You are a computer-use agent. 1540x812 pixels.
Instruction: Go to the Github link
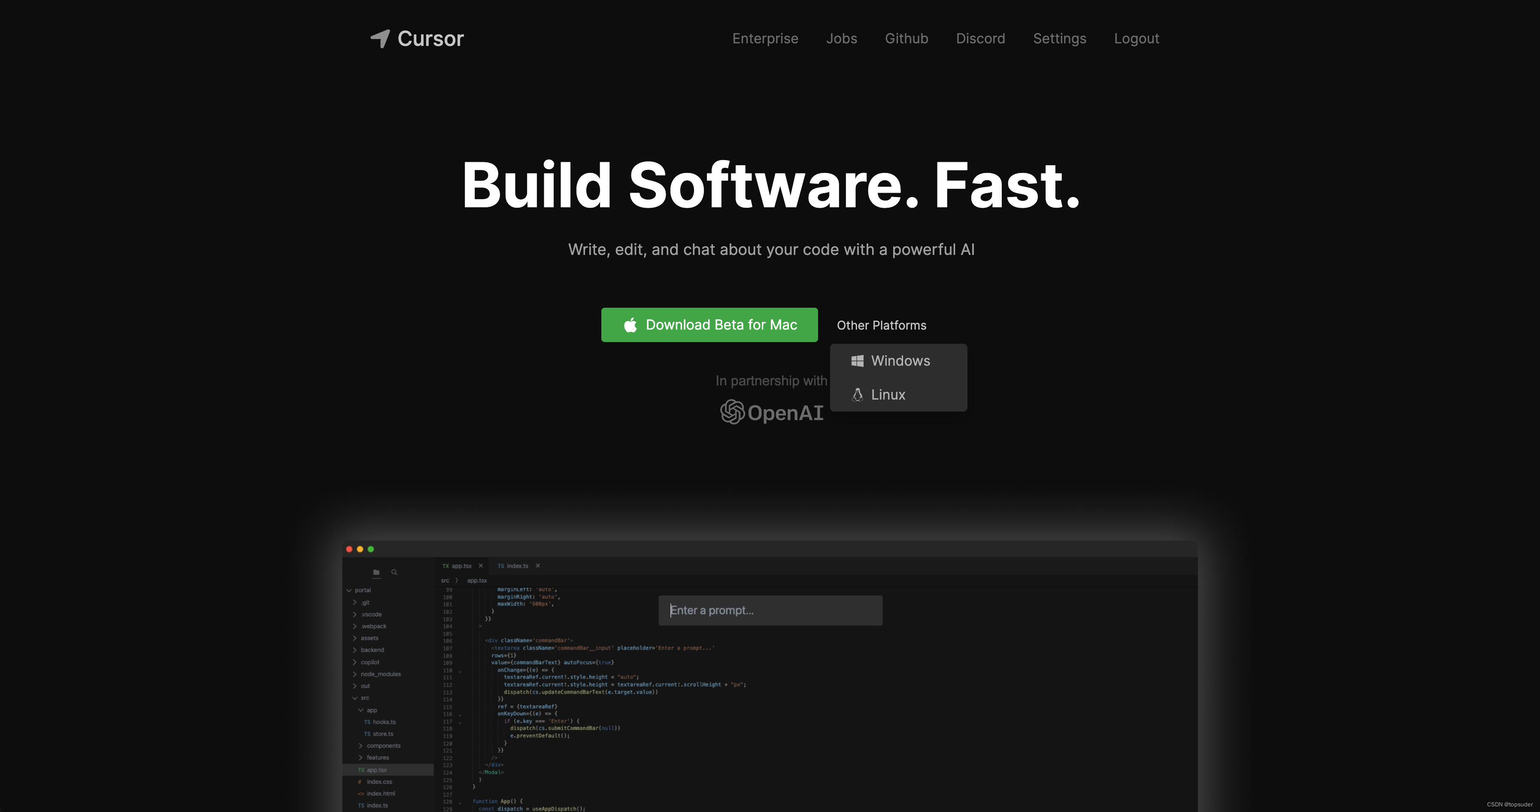pyautogui.click(x=906, y=38)
